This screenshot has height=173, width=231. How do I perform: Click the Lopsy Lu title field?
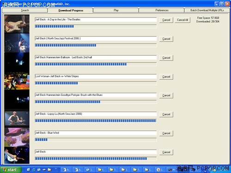point(96,114)
